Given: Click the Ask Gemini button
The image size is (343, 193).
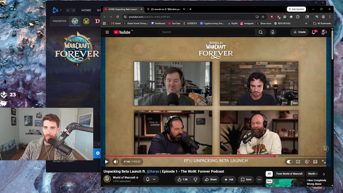Looking at the screenshot, I should (x=296, y=9).
